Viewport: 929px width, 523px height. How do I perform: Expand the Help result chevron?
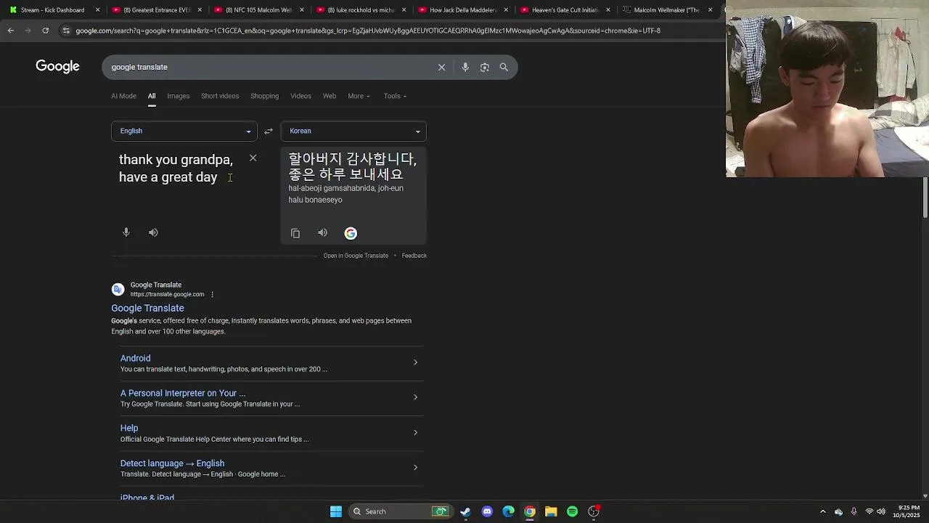pyautogui.click(x=415, y=432)
